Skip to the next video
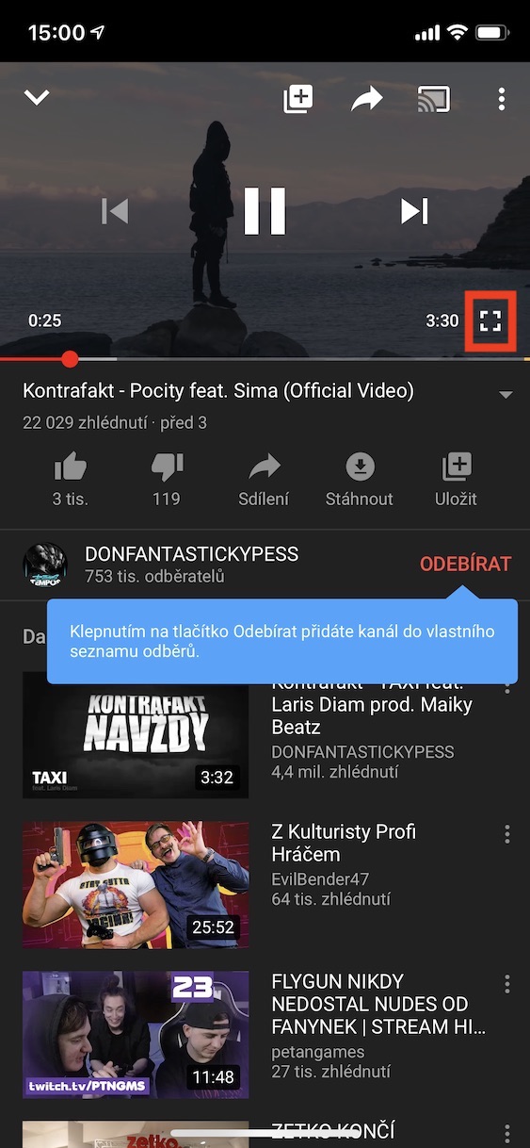The height and width of the screenshot is (1148, 530). tap(414, 210)
